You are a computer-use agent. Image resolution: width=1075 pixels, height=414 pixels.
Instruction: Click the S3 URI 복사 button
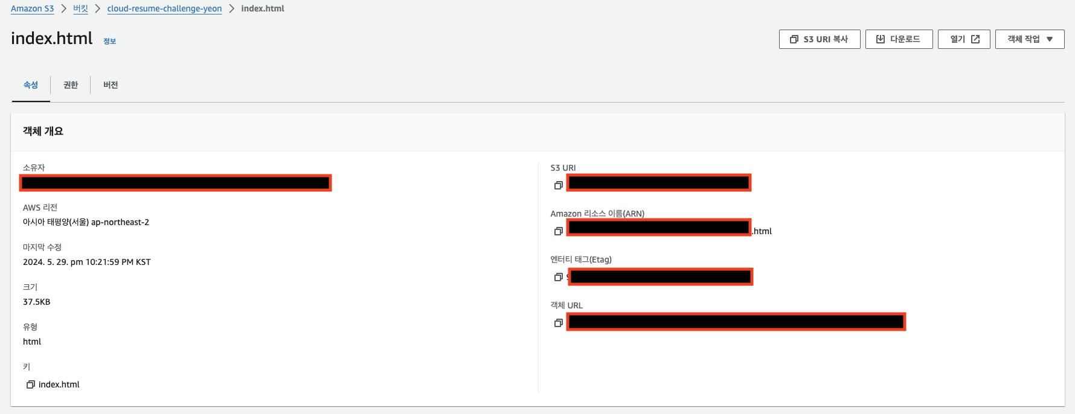tap(820, 39)
